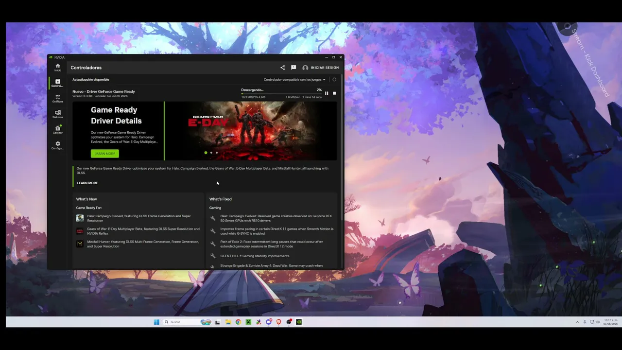Stop the driver download
The image size is (622, 350).
coord(334,93)
